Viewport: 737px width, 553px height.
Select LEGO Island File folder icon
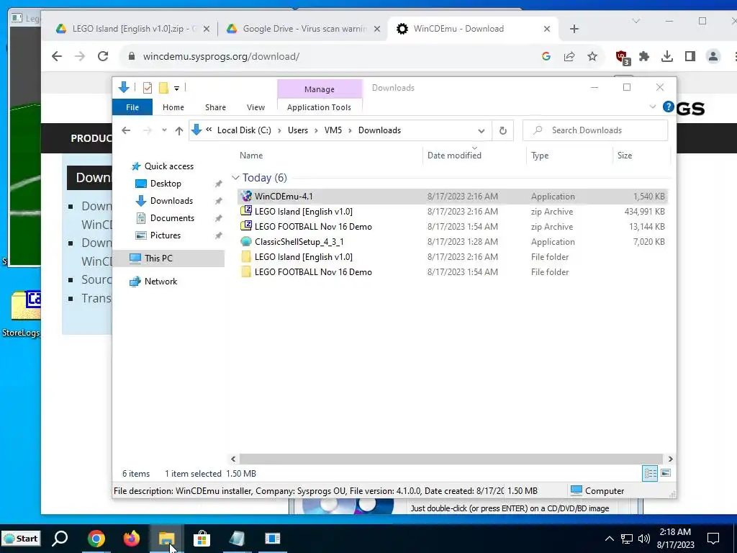click(246, 257)
